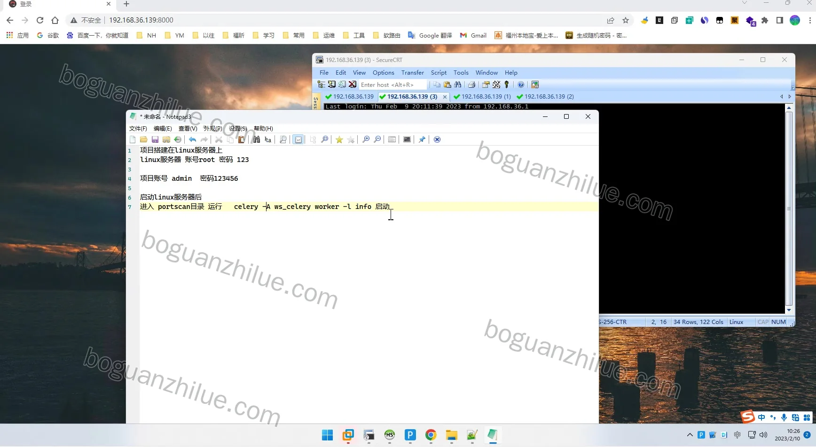Viewport: 816px width, 447px height.
Task: Undo the last edit in Notepad3
Action: click(193, 139)
